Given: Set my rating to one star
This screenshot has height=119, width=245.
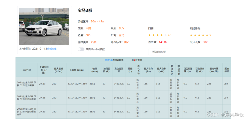Looking at the screenshot, I should click(191, 35).
